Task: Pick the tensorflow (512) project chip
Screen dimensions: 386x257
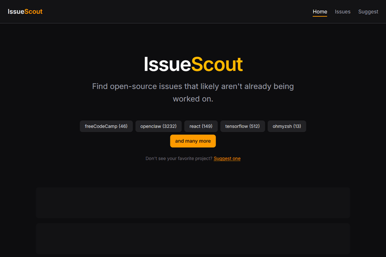Action: [x=243, y=126]
